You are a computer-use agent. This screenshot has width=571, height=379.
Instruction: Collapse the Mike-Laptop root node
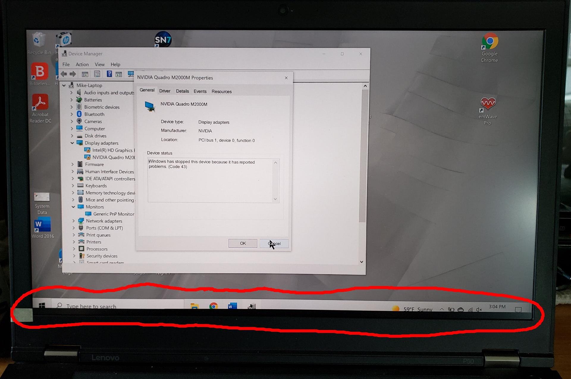point(64,85)
